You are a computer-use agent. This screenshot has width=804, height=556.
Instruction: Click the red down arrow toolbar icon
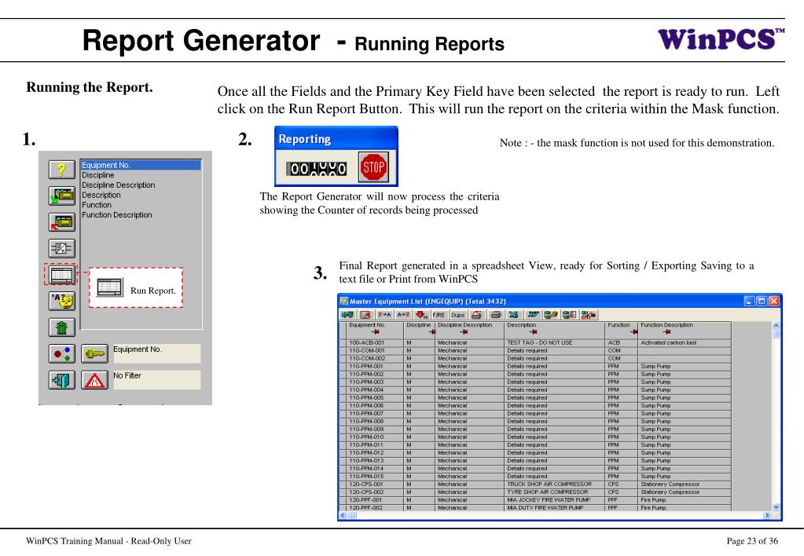pos(421,315)
